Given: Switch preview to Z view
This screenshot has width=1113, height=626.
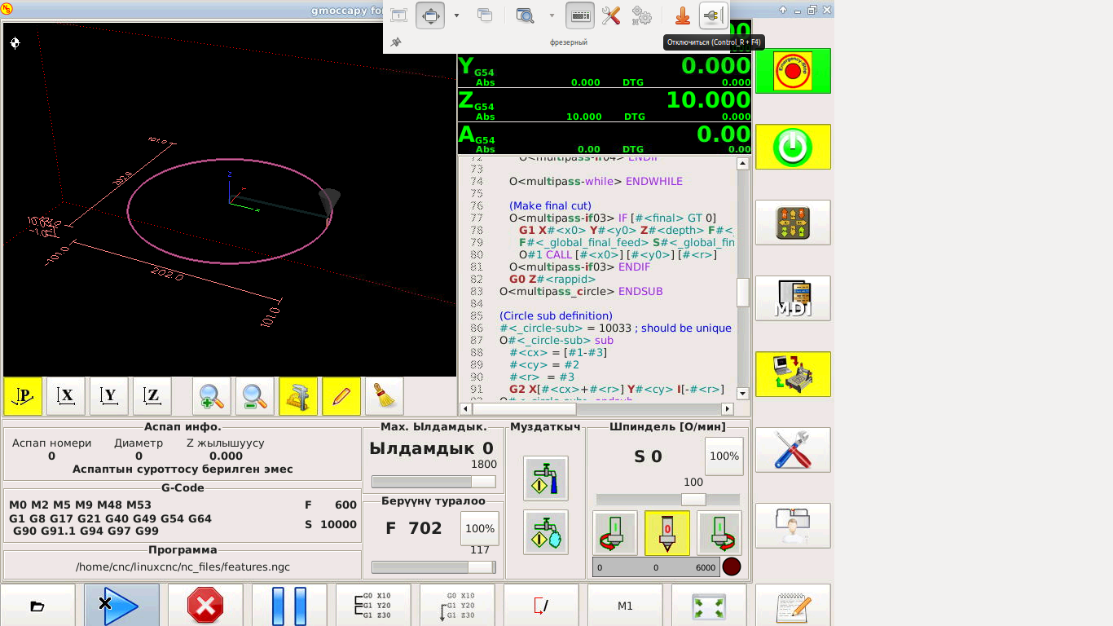Looking at the screenshot, I should coord(152,396).
